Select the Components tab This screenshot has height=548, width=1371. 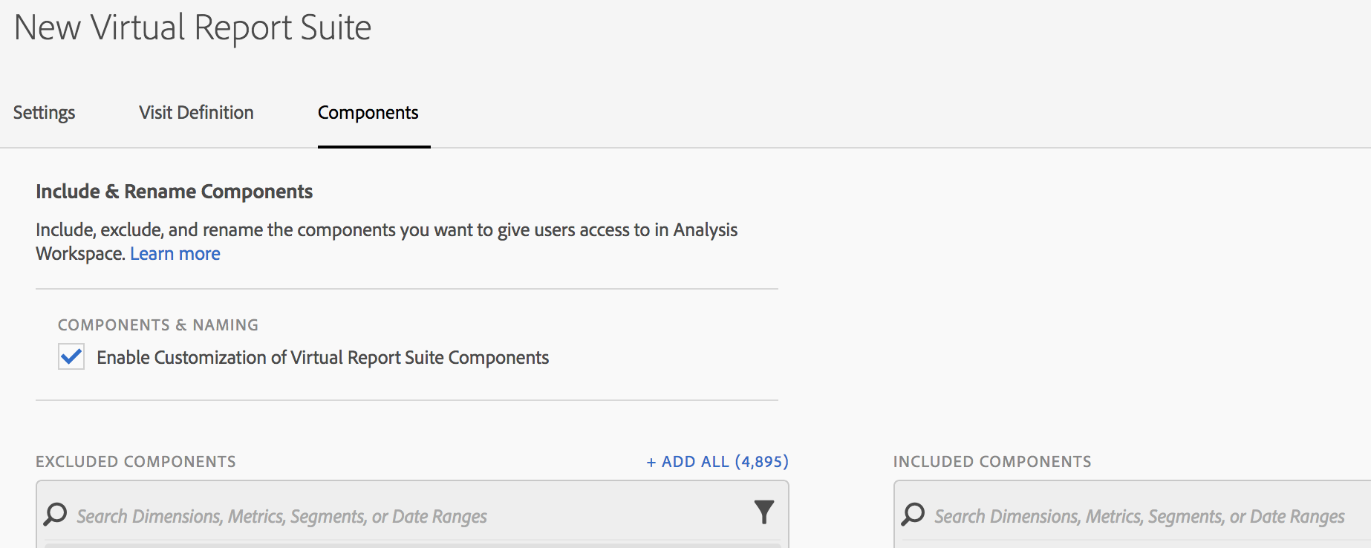[368, 113]
